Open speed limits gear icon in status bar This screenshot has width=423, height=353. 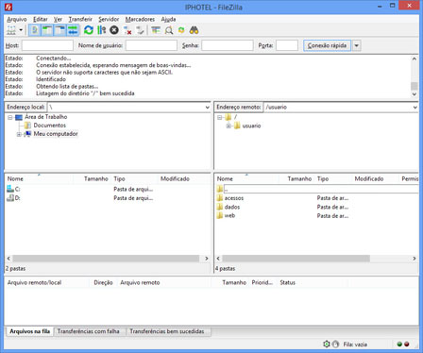point(327,345)
